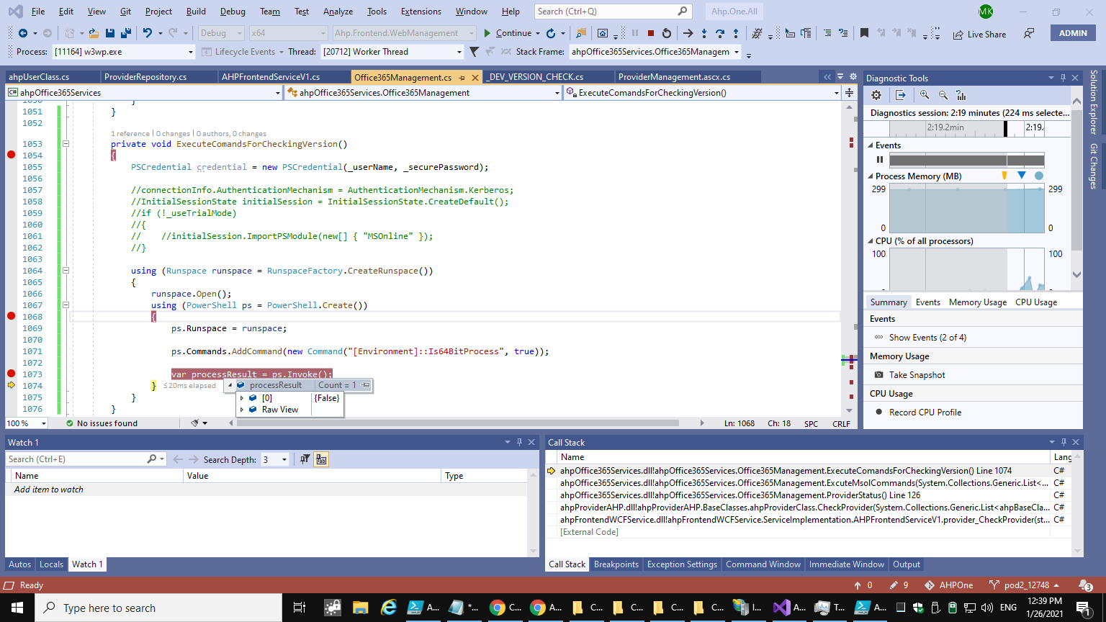The image size is (1106, 622).
Task: Toggle the breakpoint on line 1068
Action: click(x=11, y=317)
